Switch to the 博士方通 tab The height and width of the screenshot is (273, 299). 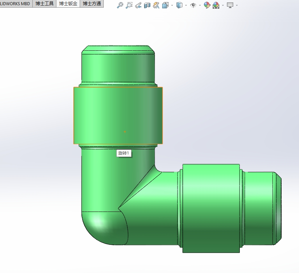coord(92,3)
